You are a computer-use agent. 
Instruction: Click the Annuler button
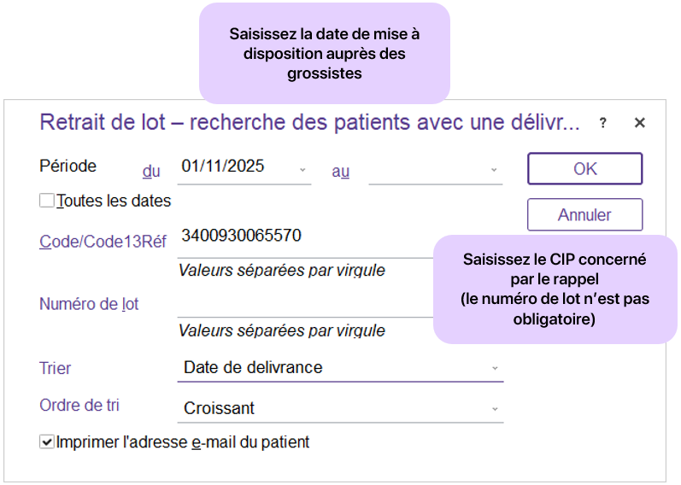(x=584, y=214)
